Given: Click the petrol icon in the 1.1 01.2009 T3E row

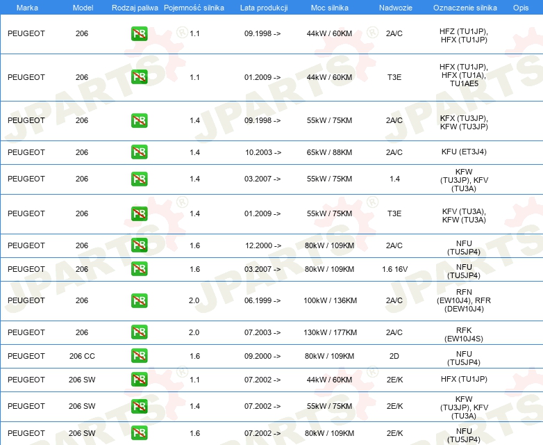Looking at the screenshot, I should tap(139, 77).
